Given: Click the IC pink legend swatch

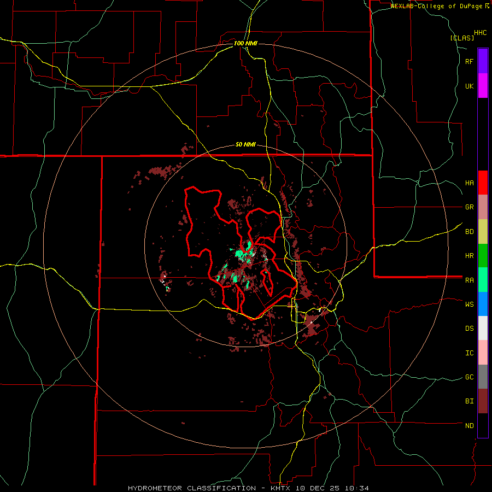Looking at the screenshot, I should [x=483, y=353].
